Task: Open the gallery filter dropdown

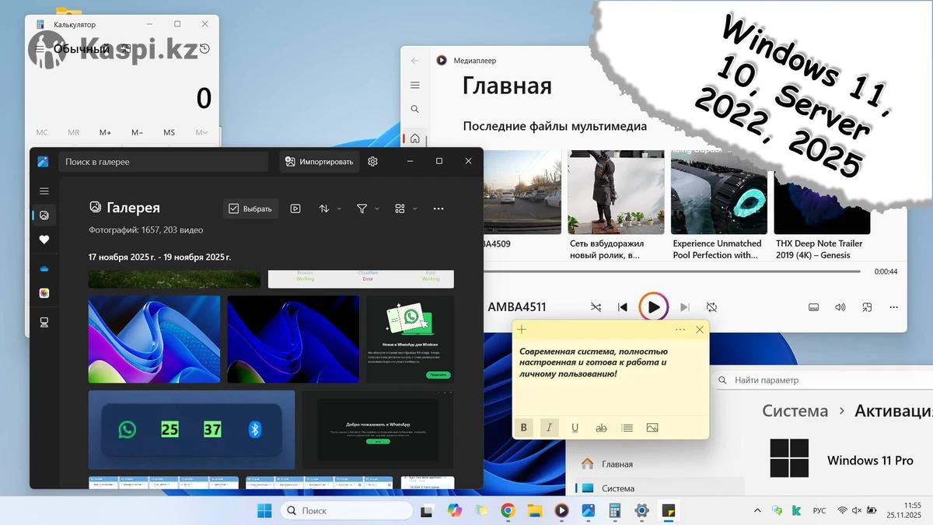Action: 367,208
